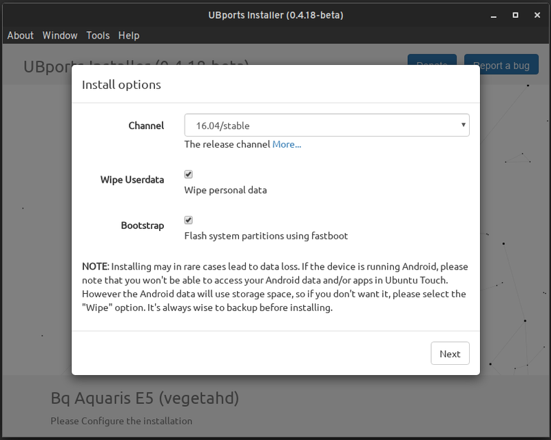
Task: Click the Install options dialog heading
Action: click(x=121, y=85)
